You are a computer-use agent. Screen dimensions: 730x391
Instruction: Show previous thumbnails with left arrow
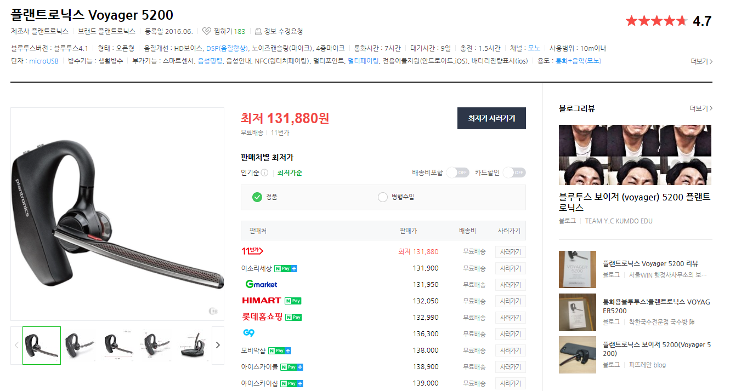coord(16,345)
